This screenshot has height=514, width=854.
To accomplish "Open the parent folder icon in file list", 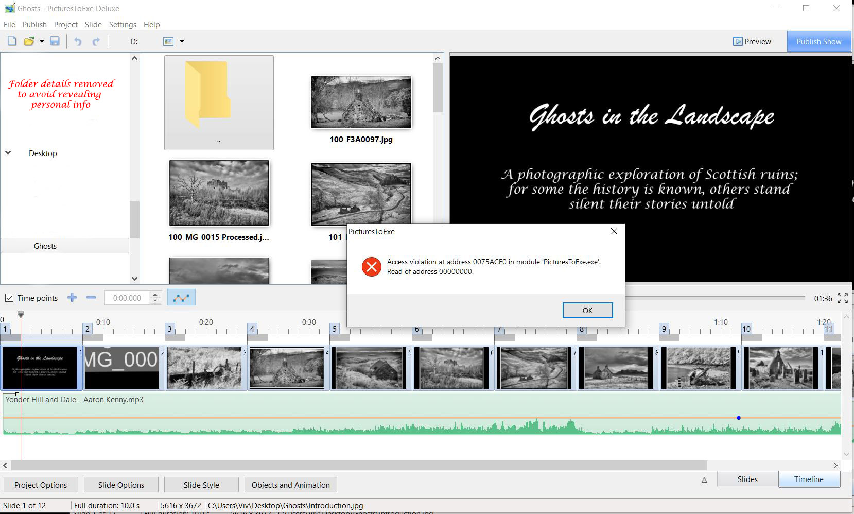I will pyautogui.click(x=219, y=102).
